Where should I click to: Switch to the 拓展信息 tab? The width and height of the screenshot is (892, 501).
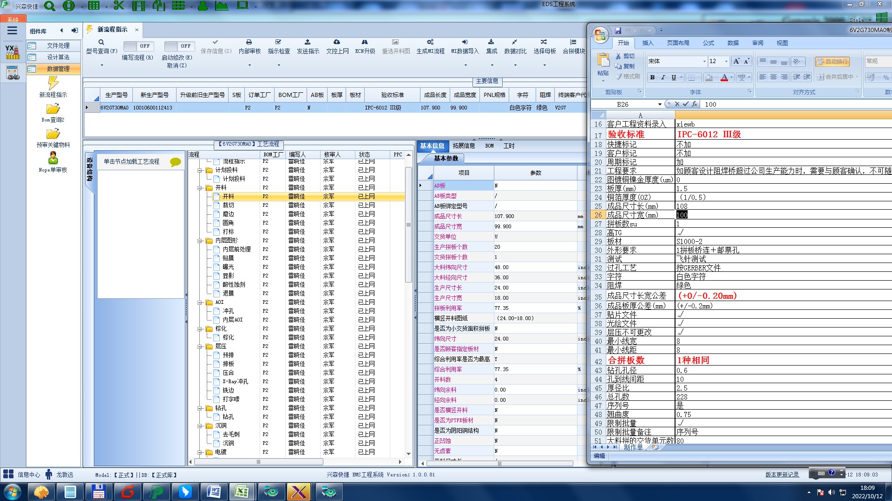coord(463,146)
